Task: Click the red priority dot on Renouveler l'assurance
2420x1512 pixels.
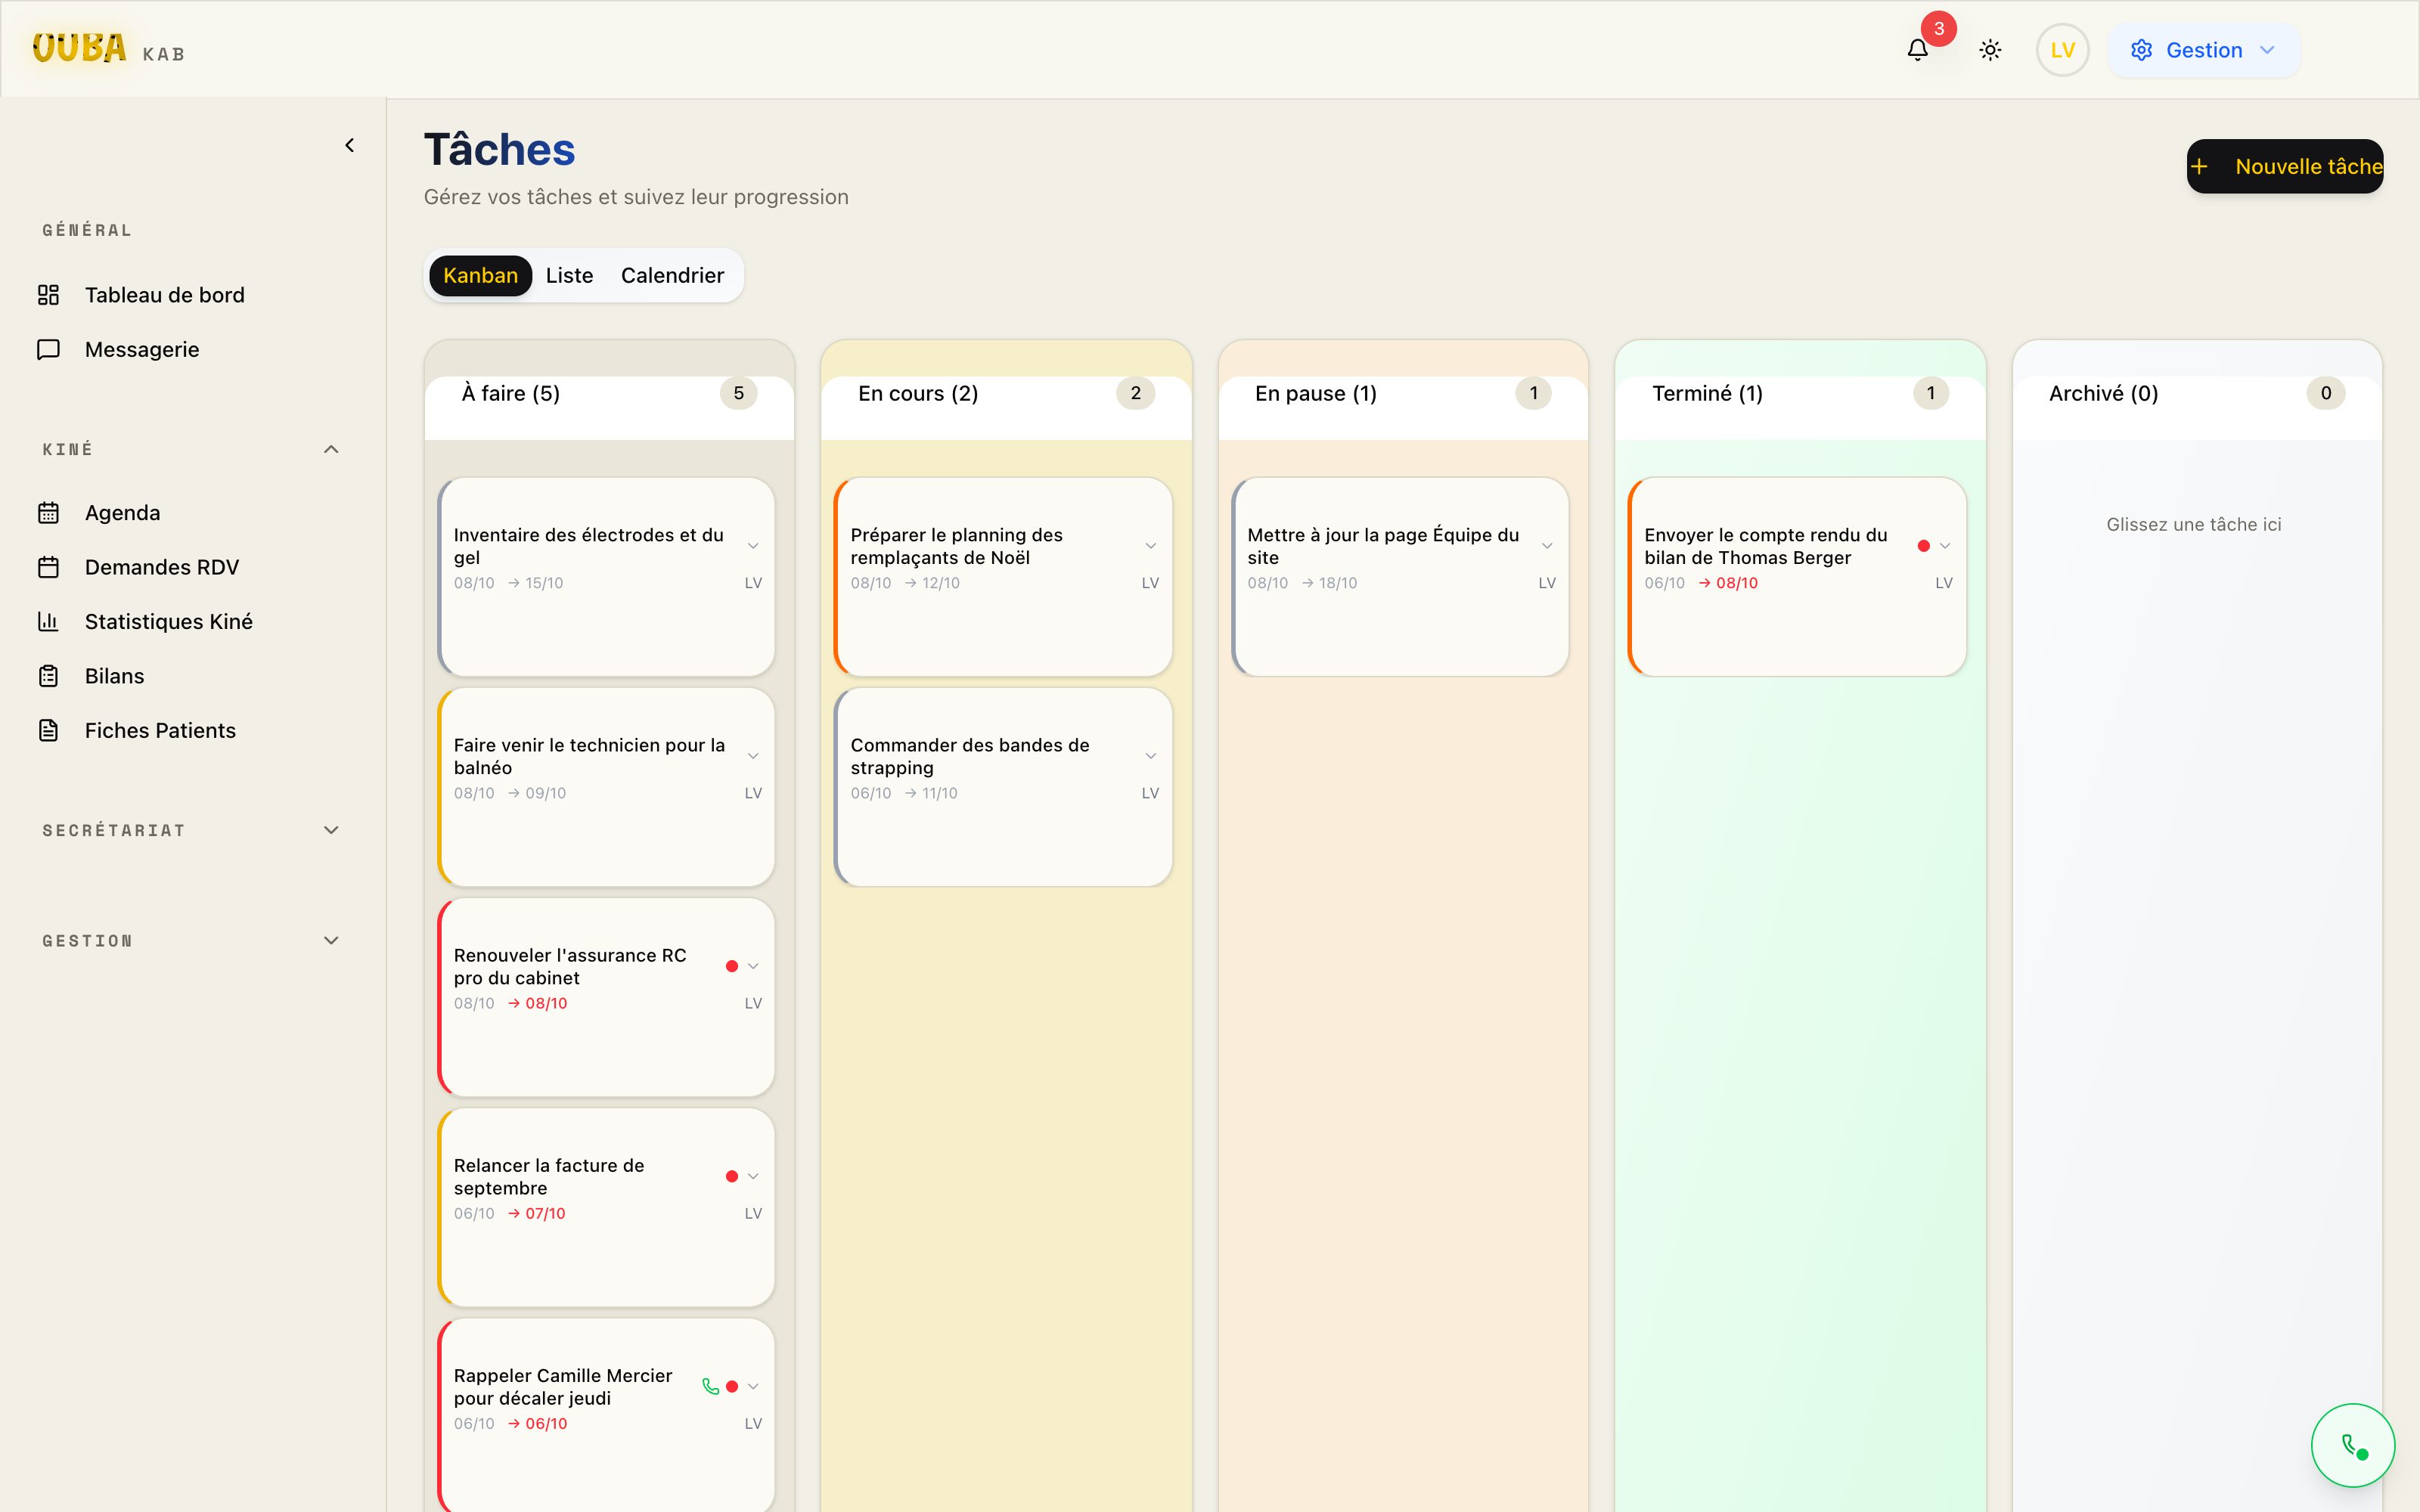Action: pyautogui.click(x=732, y=966)
